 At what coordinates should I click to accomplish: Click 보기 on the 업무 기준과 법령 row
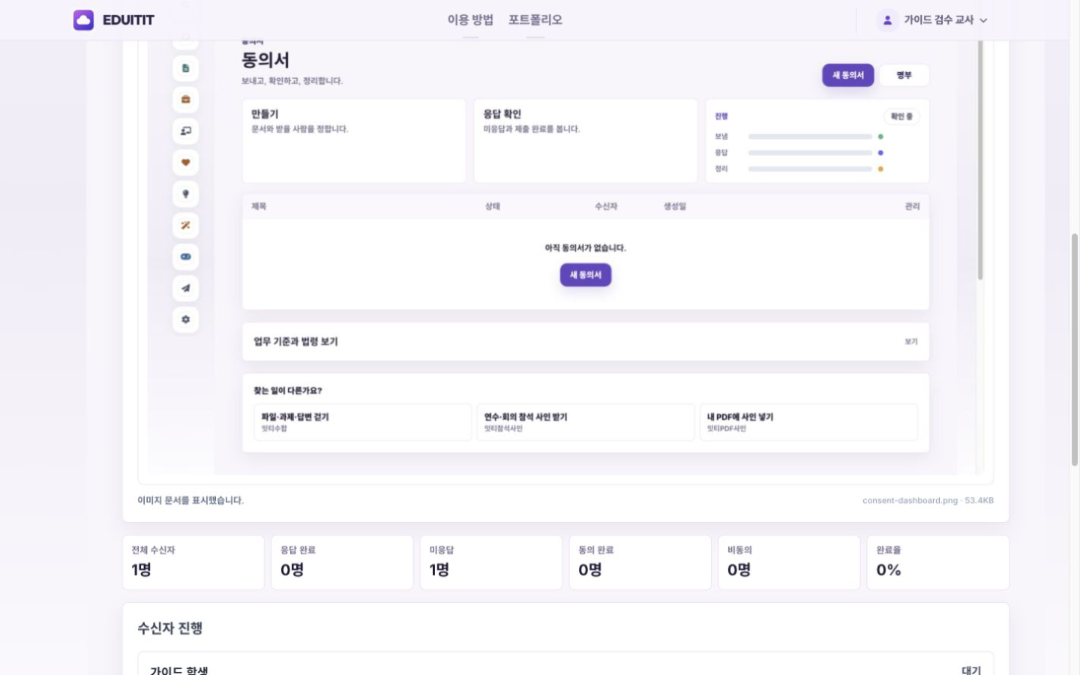point(911,342)
